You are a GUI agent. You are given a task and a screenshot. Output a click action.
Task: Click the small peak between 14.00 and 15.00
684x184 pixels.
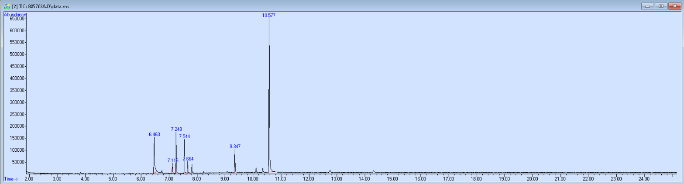pyautogui.click(x=374, y=171)
